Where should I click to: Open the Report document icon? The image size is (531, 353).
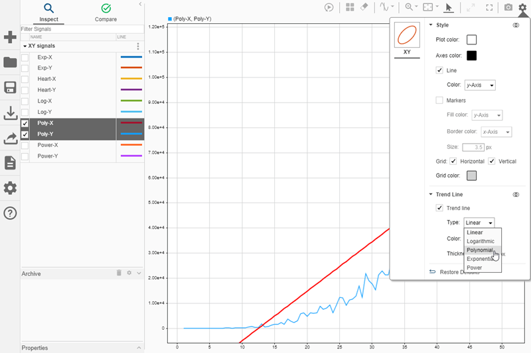[x=10, y=163]
